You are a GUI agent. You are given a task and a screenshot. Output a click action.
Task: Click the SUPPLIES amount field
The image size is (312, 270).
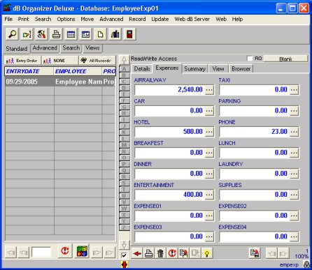[x=254, y=195]
